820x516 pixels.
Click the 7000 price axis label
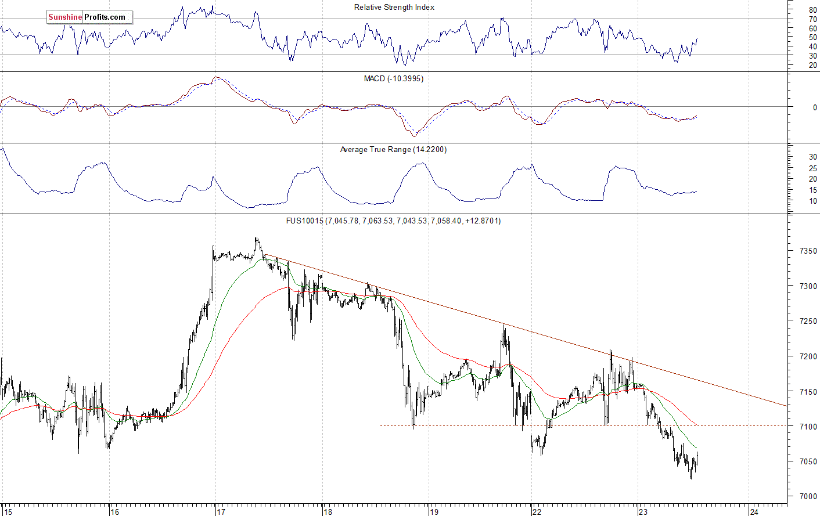[x=808, y=496]
